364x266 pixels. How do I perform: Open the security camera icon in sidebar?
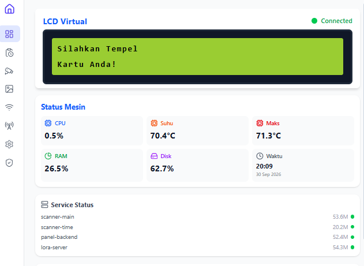point(9,71)
